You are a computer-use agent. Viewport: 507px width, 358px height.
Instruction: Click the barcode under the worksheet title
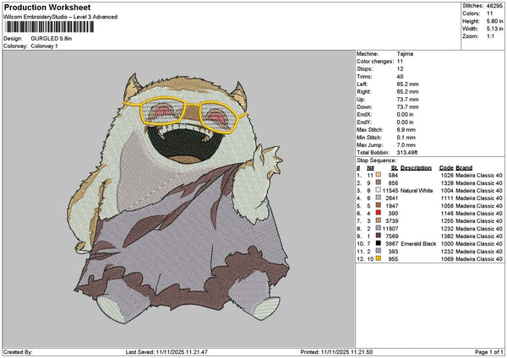pyautogui.click(x=50, y=27)
